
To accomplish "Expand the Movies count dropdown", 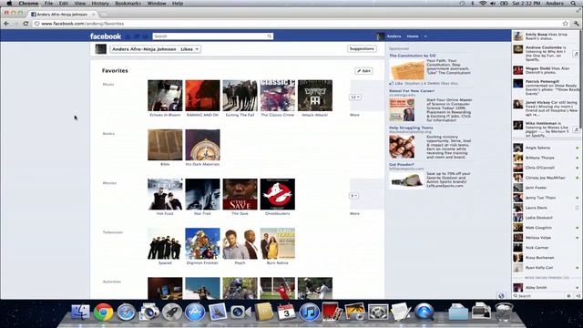I will point(354,196).
